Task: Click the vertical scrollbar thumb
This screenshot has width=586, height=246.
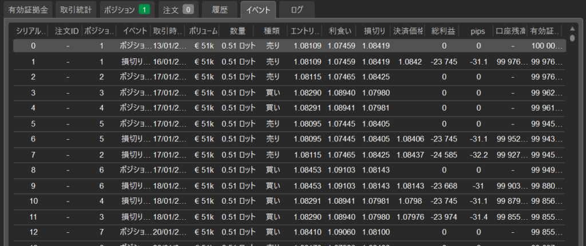Action: tap(572, 38)
